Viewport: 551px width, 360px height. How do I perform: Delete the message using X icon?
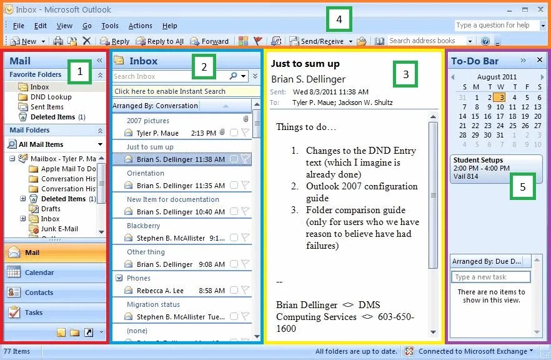coord(86,41)
